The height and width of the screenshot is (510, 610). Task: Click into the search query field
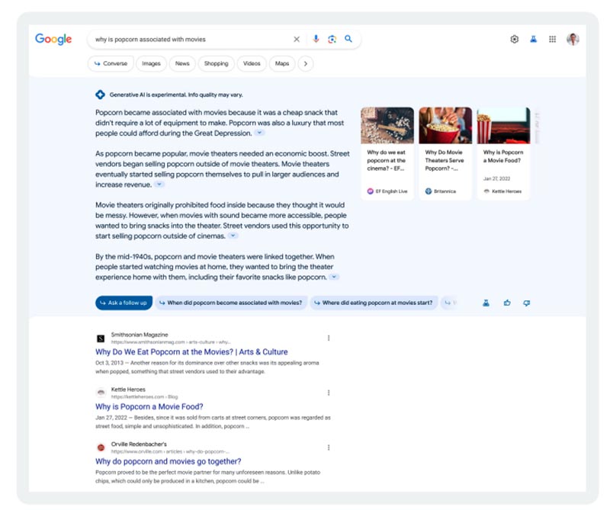click(191, 40)
